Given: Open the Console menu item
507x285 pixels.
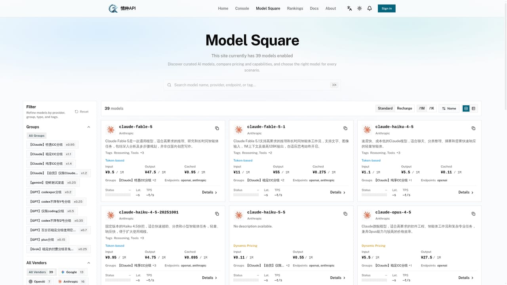Looking at the screenshot, I should [x=242, y=8].
